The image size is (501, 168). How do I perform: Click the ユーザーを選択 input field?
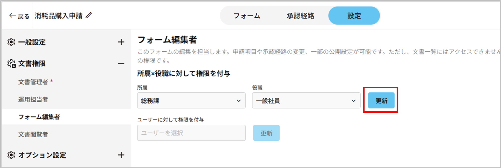[x=191, y=133]
